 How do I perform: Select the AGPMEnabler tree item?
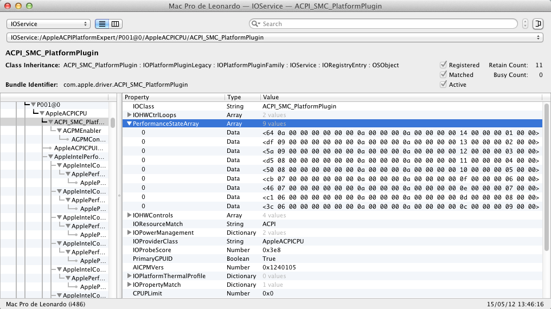click(82, 131)
